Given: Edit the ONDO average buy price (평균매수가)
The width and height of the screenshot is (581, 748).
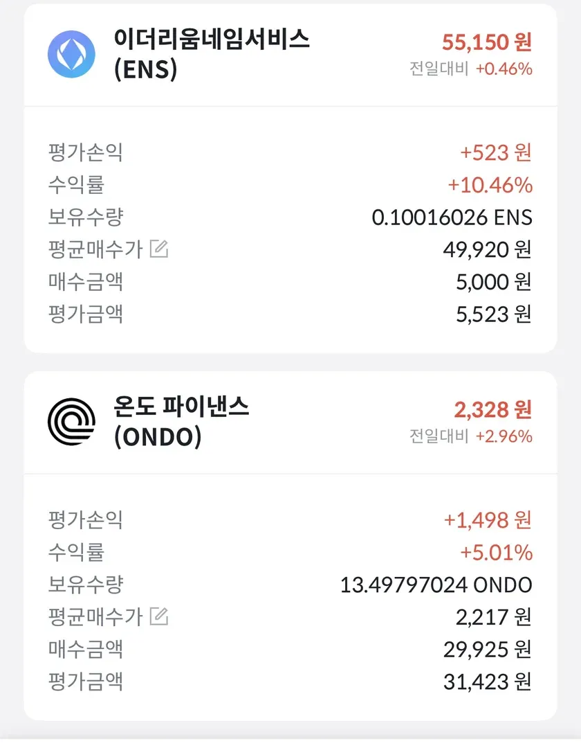Looking at the screenshot, I should click(x=159, y=616).
